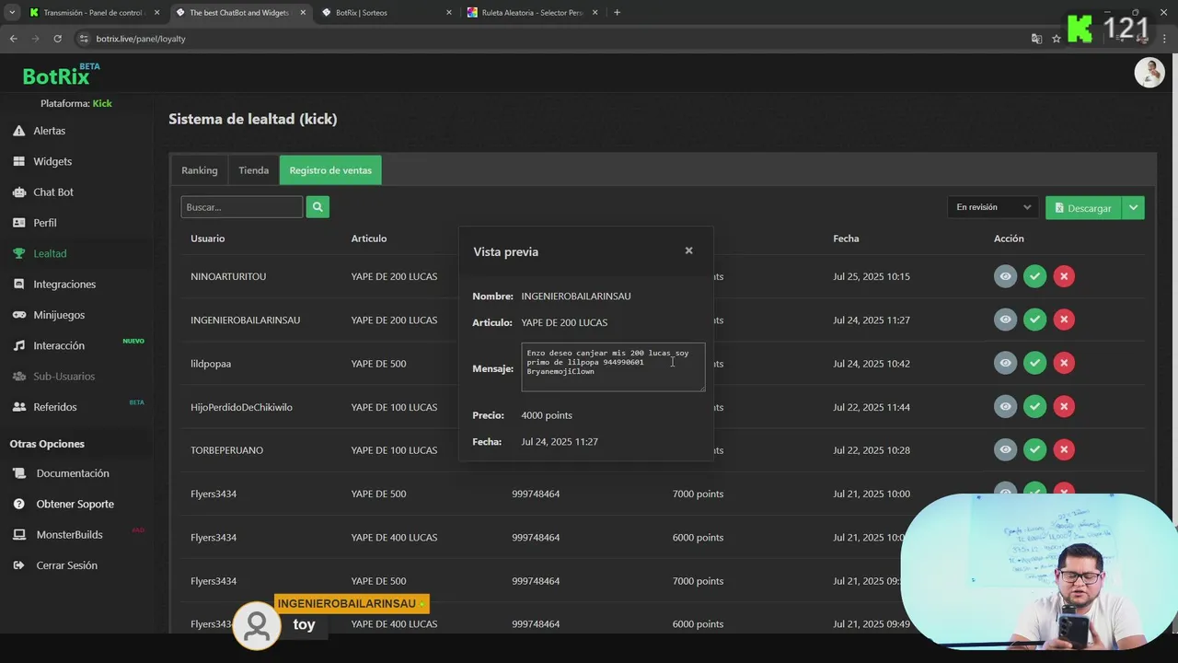The width and height of the screenshot is (1178, 663).
Task: Reject the lildpopaa sale
Action: (x=1064, y=363)
